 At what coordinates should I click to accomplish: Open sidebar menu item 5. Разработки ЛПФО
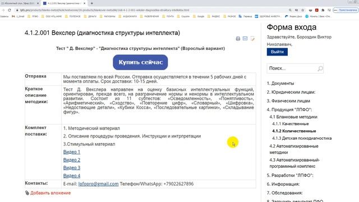click(290, 176)
